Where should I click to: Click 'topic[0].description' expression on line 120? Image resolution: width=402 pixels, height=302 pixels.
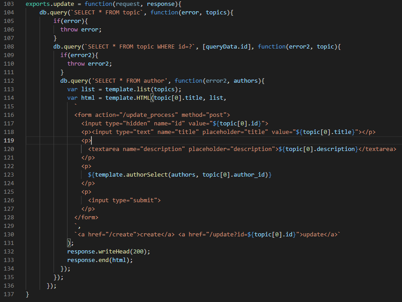(x=320, y=149)
